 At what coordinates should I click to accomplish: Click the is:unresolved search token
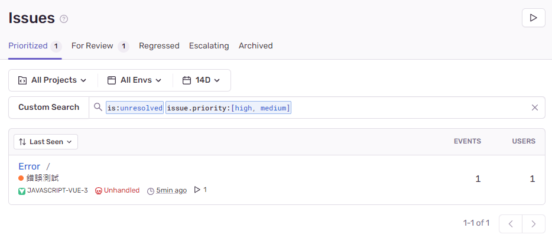[x=135, y=108]
